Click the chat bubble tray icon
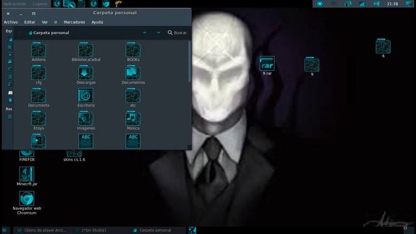This screenshot has height=234, width=416. (x=320, y=4)
